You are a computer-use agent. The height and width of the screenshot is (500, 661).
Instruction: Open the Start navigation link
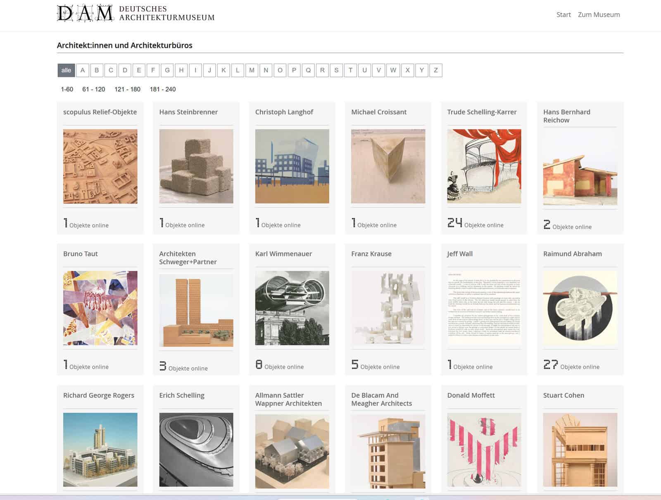tap(563, 15)
